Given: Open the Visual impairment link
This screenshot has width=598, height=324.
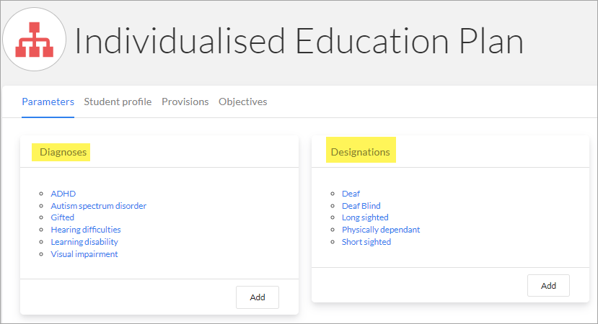Looking at the screenshot, I should [x=84, y=254].
